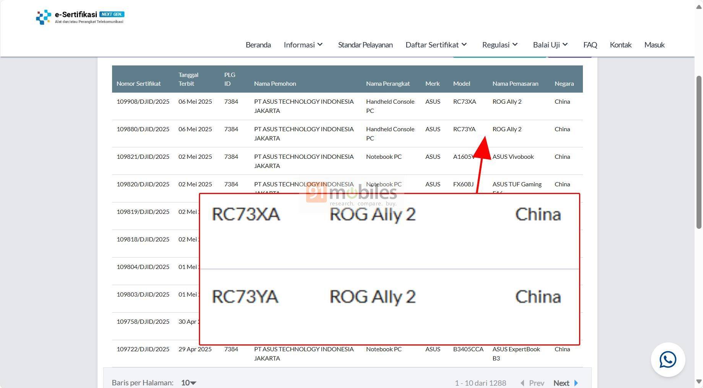Click the scrollbar down arrow
The image size is (703, 388).
[x=699, y=381]
